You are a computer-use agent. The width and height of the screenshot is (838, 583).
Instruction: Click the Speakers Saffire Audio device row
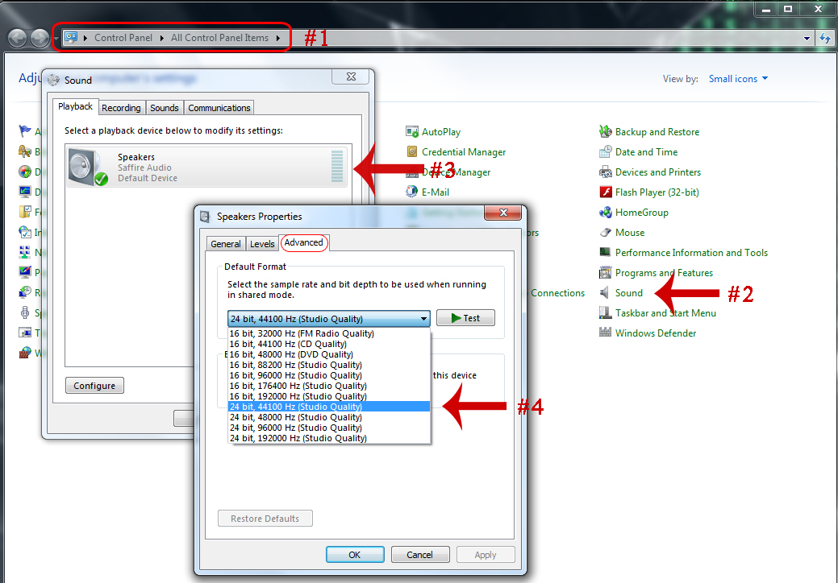(x=207, y=167)
